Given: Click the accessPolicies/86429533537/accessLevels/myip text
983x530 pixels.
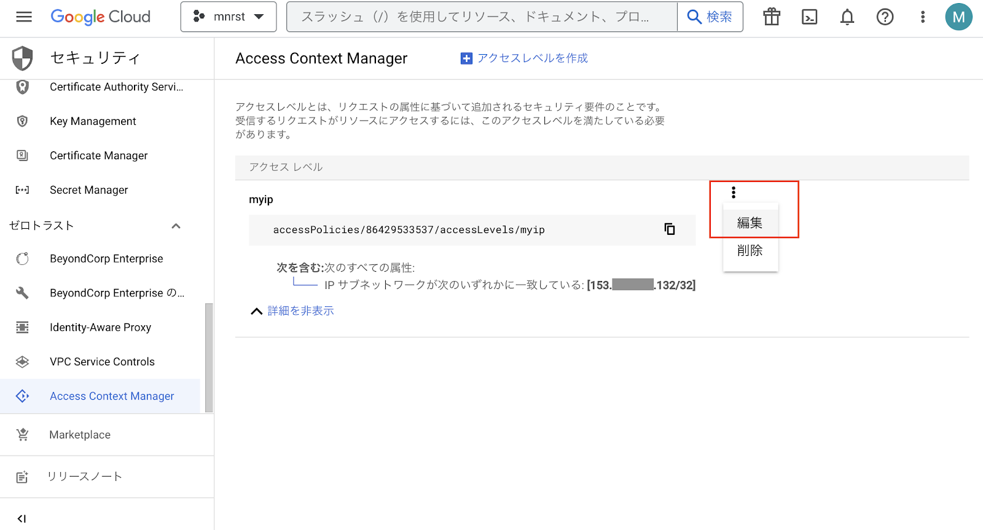Looking at the screenshot, I should point(409,230).
